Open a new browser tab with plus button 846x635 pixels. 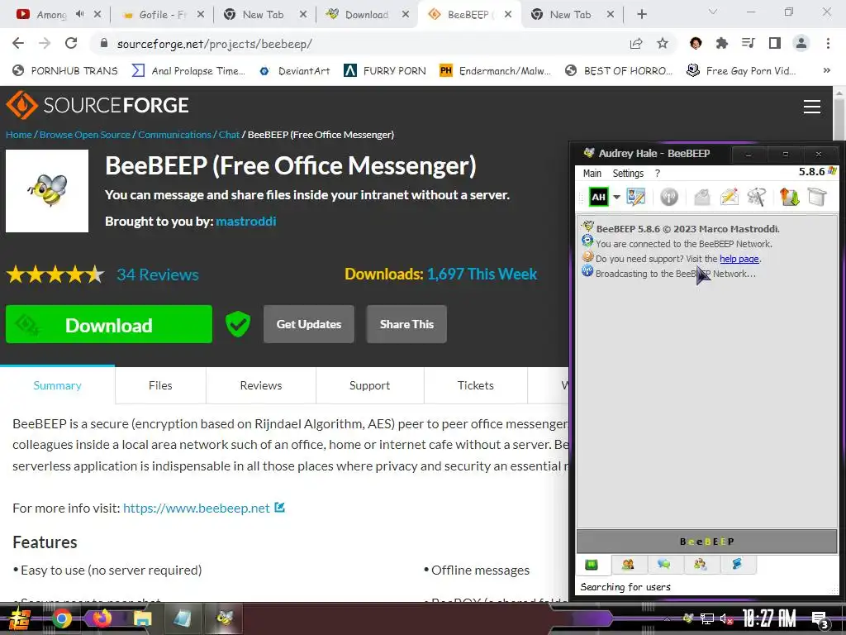tap(641, 15)
